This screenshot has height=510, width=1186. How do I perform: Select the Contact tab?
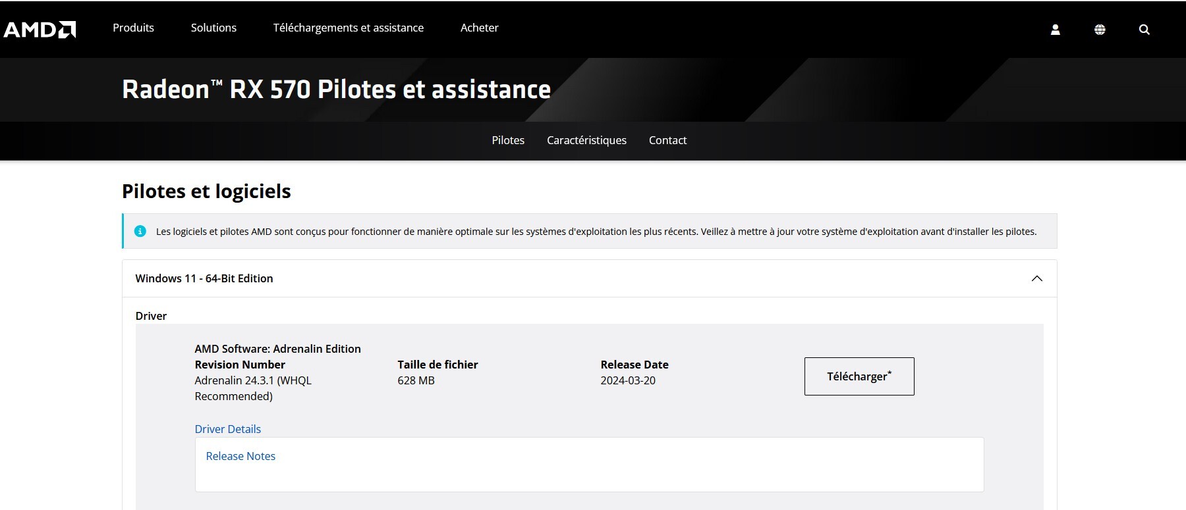[x=667, y=140]
